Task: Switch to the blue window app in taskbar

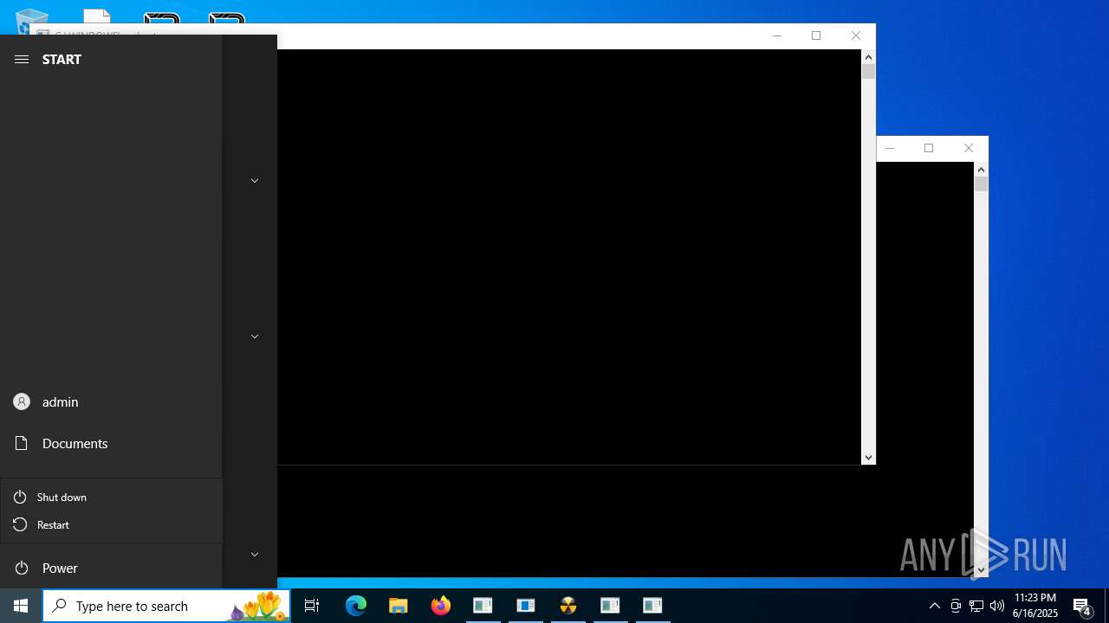Action: point(526,606)
